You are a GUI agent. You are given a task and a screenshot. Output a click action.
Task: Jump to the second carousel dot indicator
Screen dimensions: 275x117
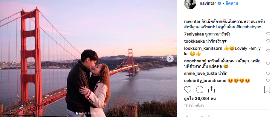pos(80,113)
